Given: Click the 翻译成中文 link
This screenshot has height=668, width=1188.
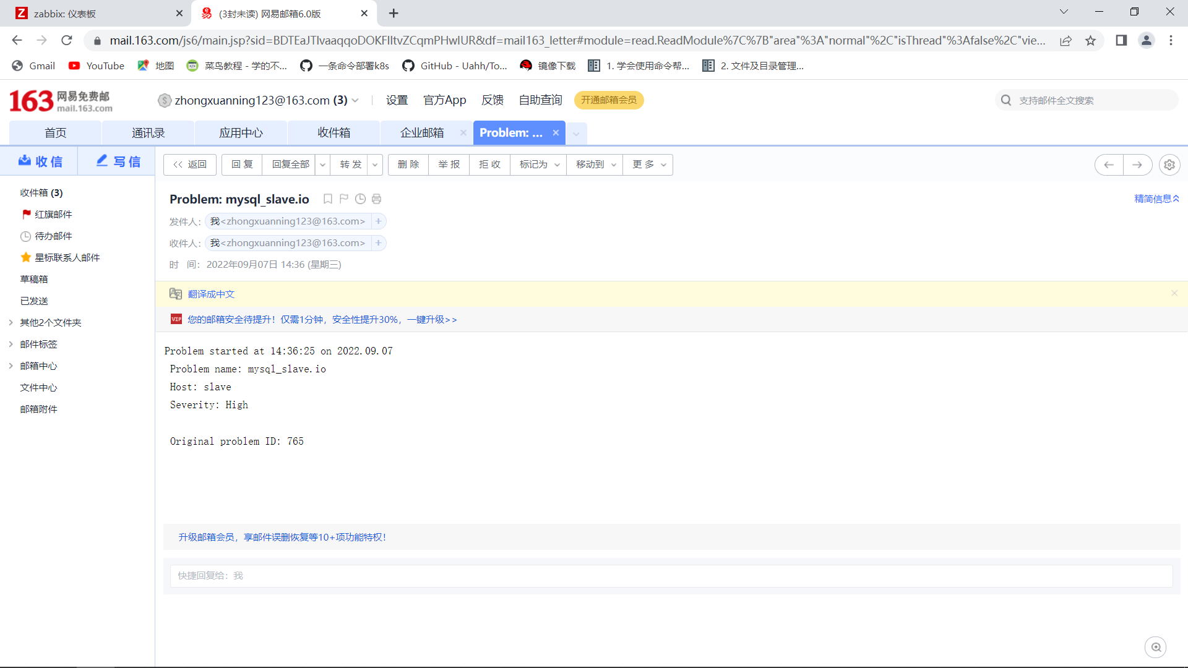Looking at the screenshot, I should pos(211,294).
